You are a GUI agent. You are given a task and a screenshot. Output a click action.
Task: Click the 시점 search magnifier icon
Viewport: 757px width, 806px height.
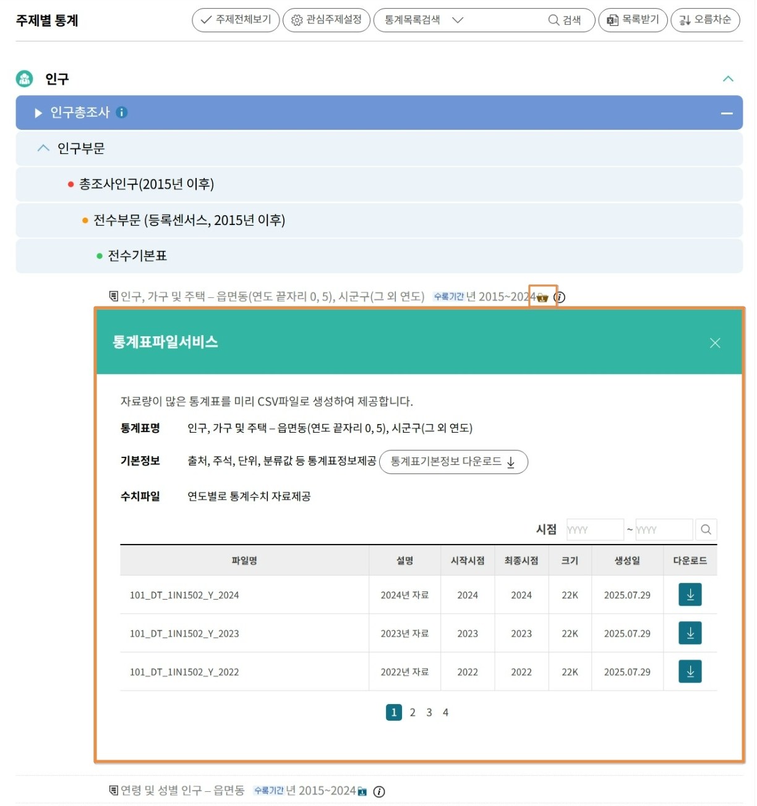click(x=706, y=530)
